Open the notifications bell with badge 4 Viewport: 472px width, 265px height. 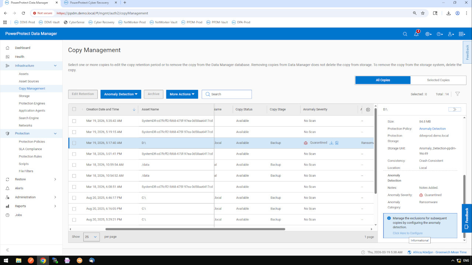pos(416,34)
